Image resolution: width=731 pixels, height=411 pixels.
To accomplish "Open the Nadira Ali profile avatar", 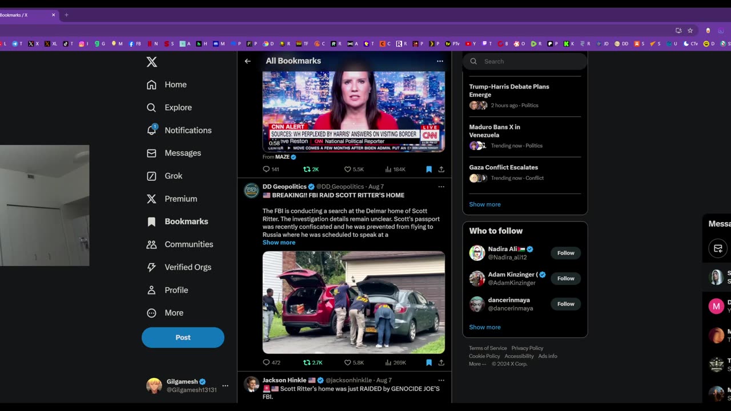I will pyautogui.click(x=477, y=253).
